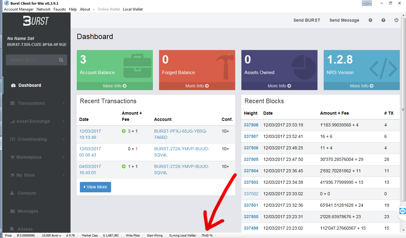Click the NRS Version code brackets graphic
406x238 pixels.
click(x=383, y=69)
